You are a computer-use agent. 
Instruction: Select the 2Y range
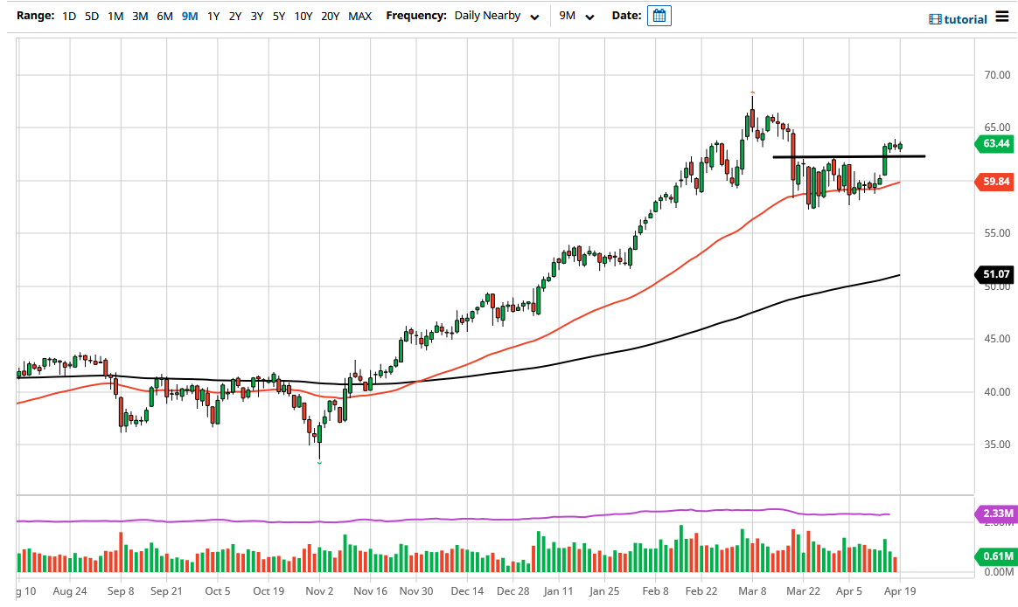[235, 16]
